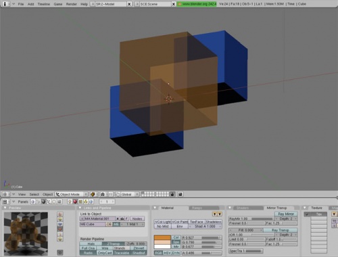
Task: Collapse the Texture panel triangle
Action: coord(304,208)
